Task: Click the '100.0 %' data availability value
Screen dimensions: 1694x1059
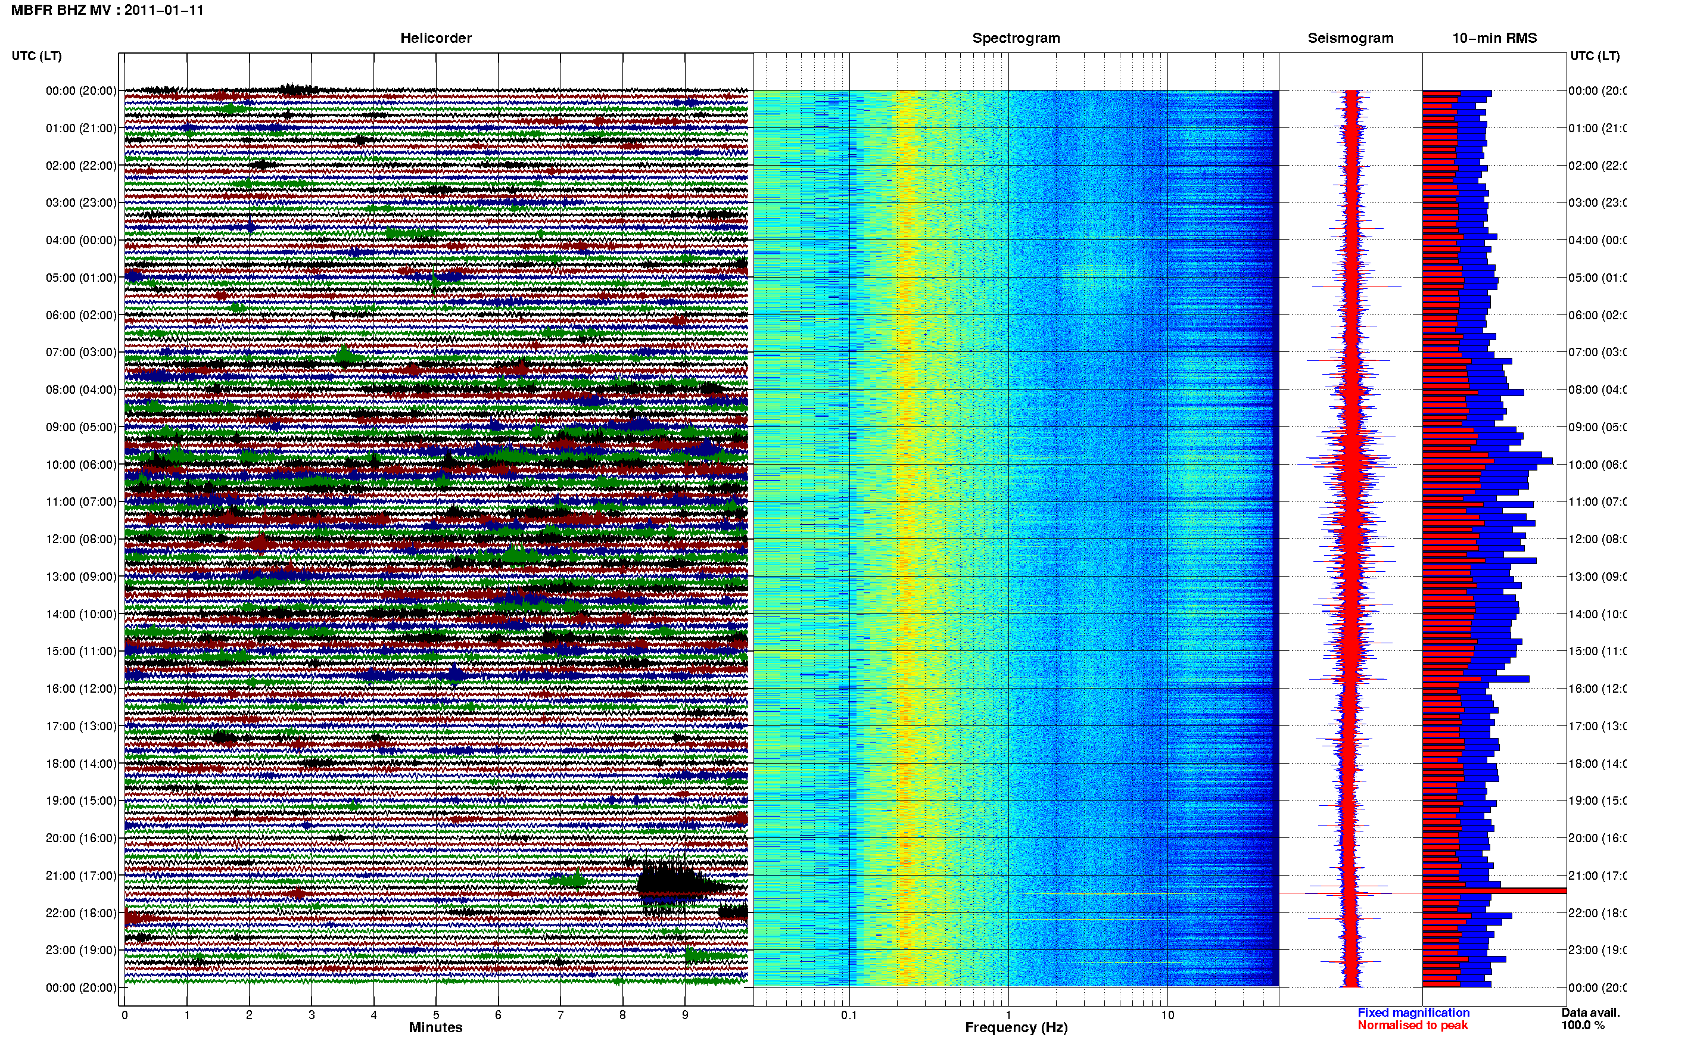Action: [x=1583, y=1026]
